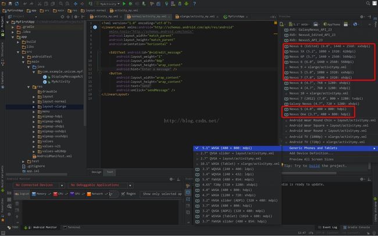
Task: Click the Find magnifier icon in toolbar
Action: coord(60,3)
